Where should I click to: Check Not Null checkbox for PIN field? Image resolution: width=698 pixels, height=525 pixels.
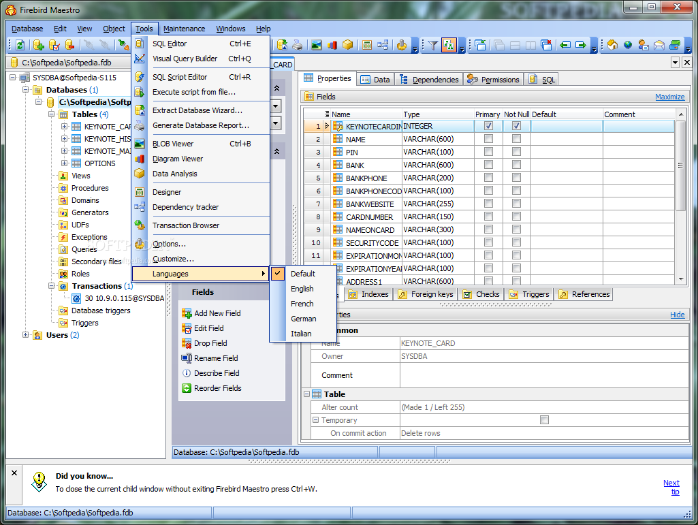tap(516, 152)
